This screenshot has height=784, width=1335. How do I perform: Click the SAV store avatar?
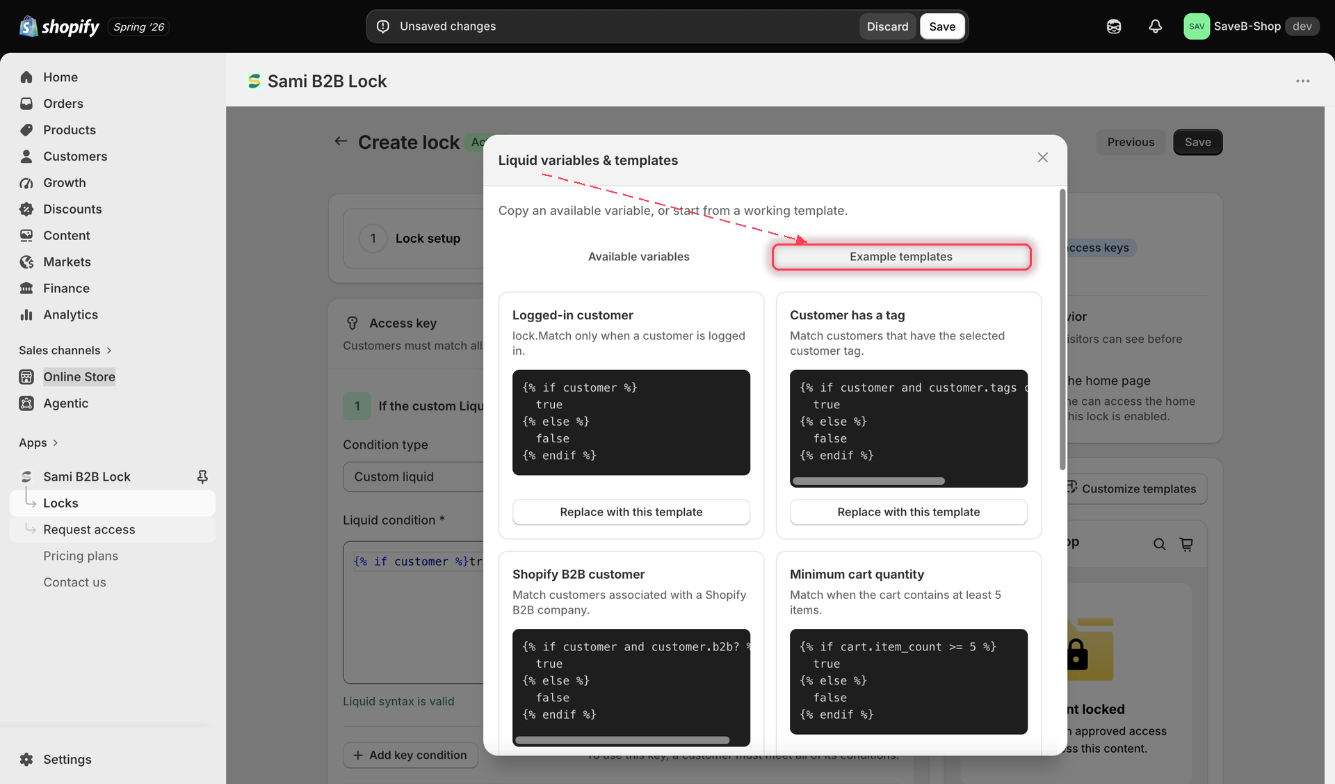tap(1197, 26)
